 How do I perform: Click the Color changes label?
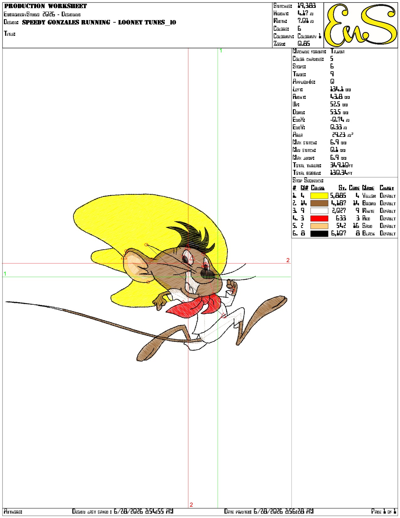tap(308, 59)
